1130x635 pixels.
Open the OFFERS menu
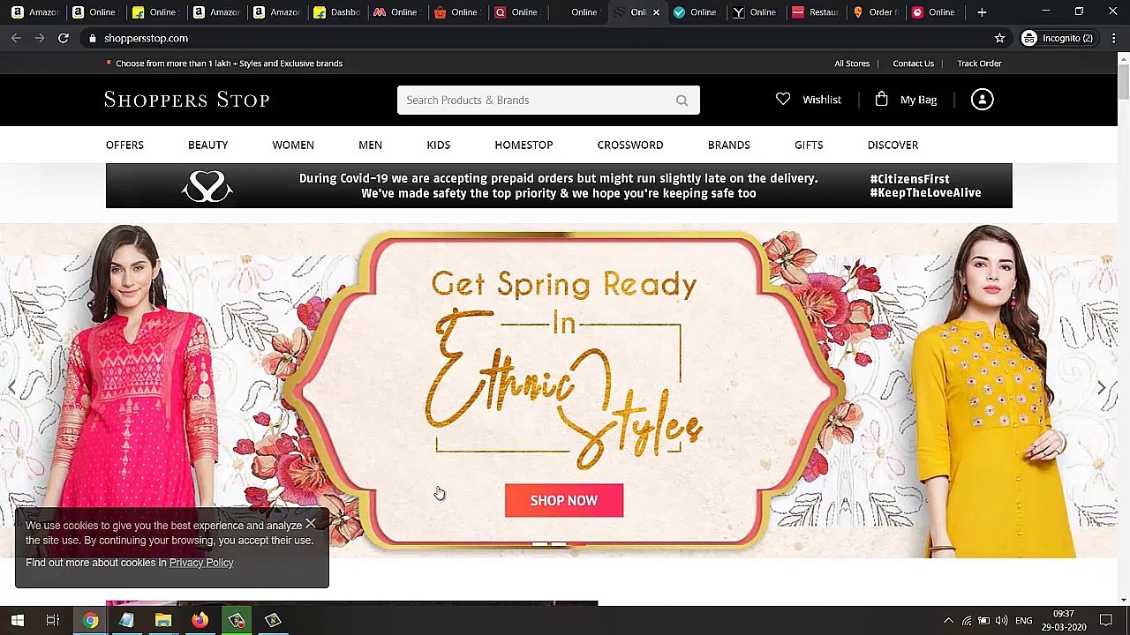[x=124, y=145]
